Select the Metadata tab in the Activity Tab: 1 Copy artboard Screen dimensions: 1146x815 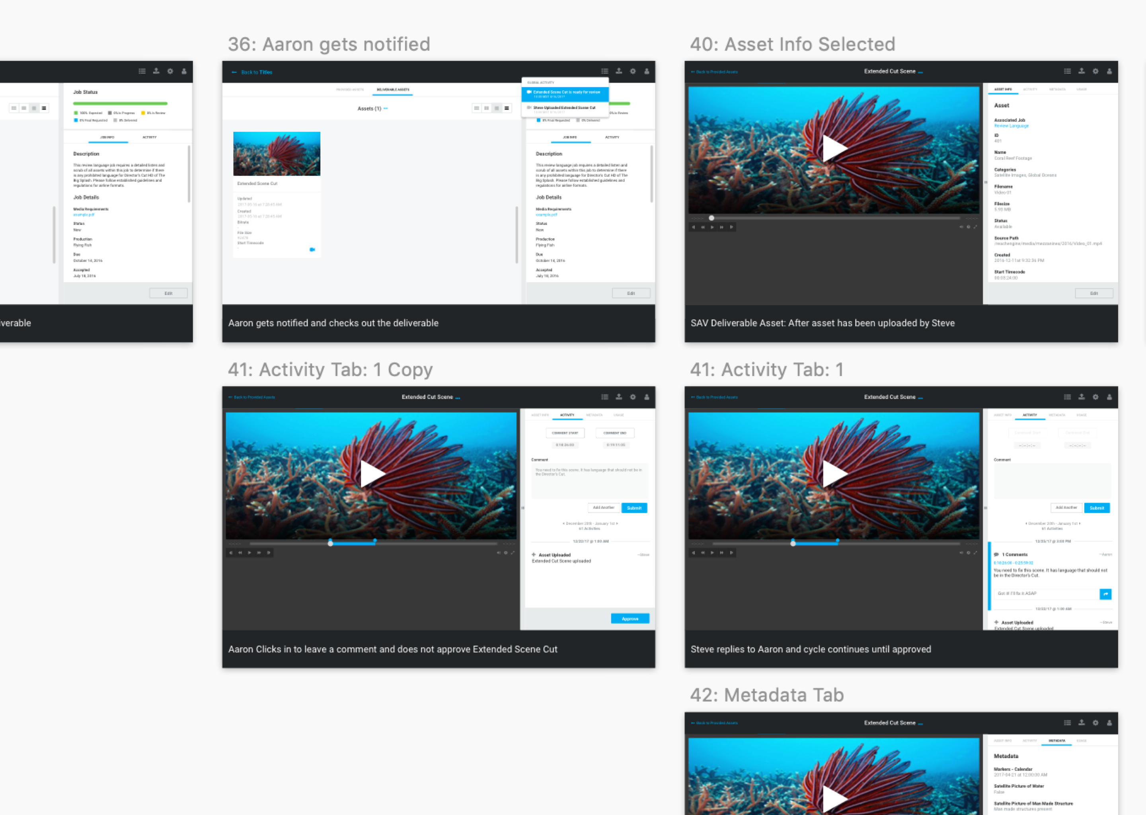[x=594, y=415]
